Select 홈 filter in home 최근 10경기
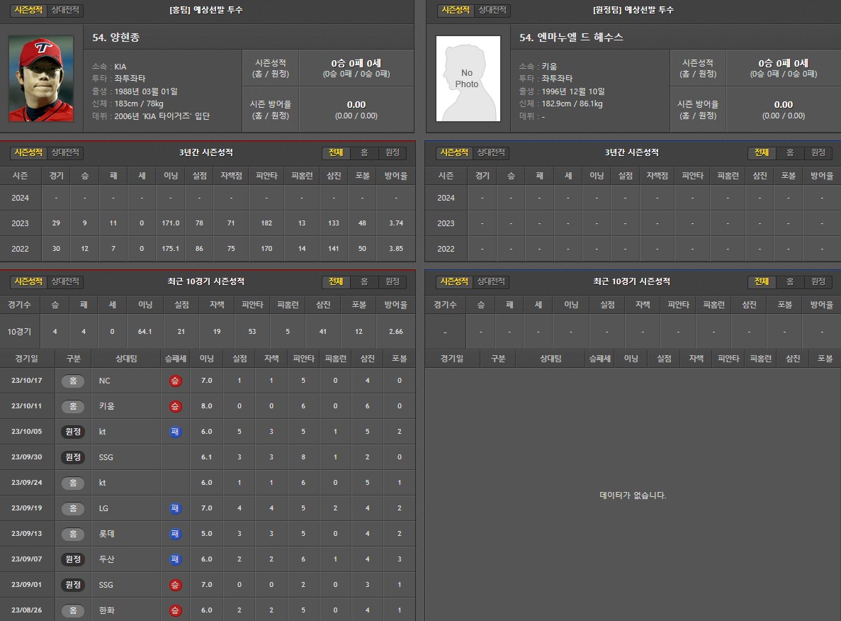The height and width of the screenshot is (621, 841). pos(364,281)
